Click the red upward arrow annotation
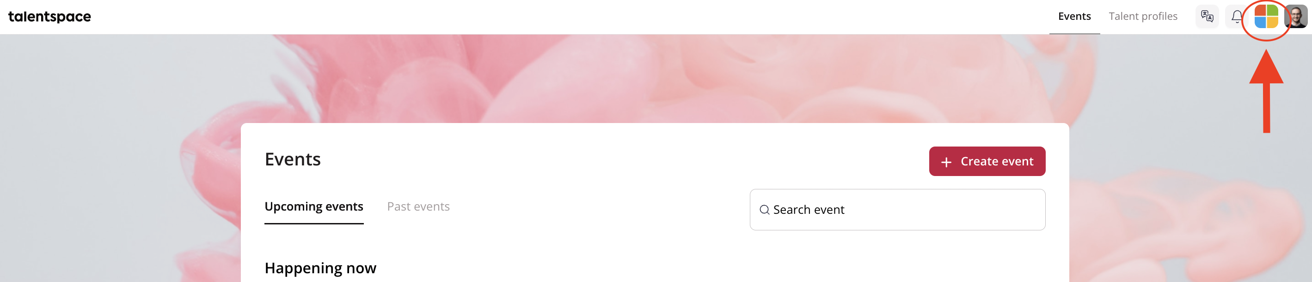Viewport: 1312px width, 282px height. click(1266, 91)
